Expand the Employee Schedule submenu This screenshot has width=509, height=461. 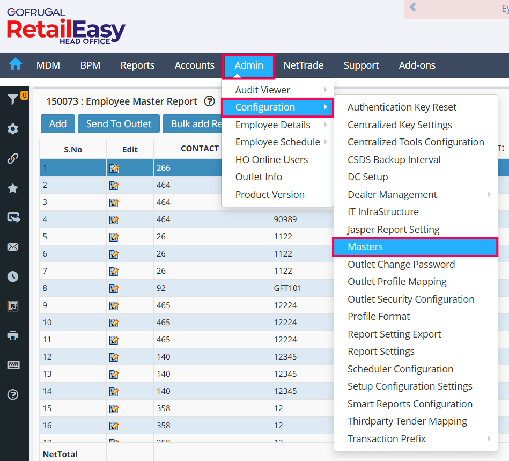click(x=277, y=142)
